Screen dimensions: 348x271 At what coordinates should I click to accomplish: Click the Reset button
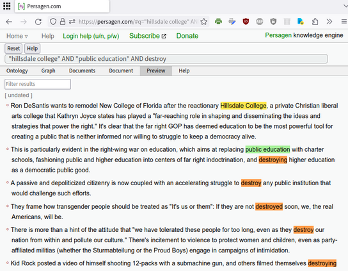(13, 49)
